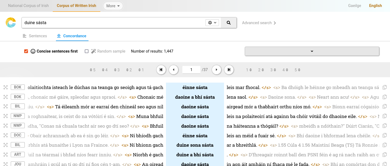The width and height of the screenshot is (390, 166).
Task: Go to the first results page
Action: [x=161, y=70]
